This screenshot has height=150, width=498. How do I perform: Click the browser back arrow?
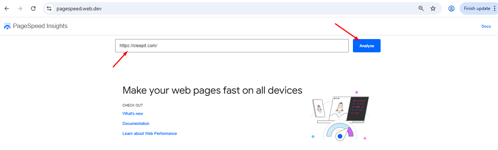pyautogui.click(x=7, y=8)
